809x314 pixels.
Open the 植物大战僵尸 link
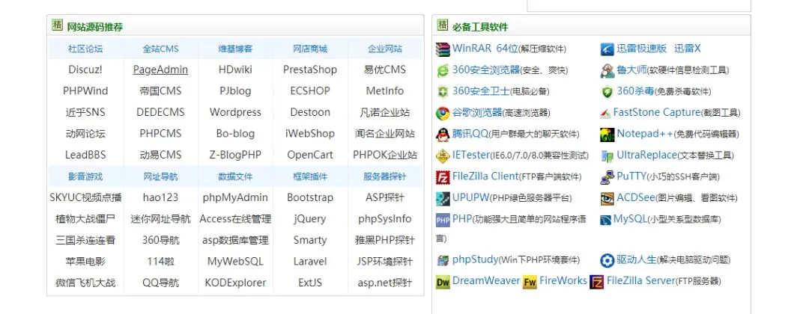85,219
